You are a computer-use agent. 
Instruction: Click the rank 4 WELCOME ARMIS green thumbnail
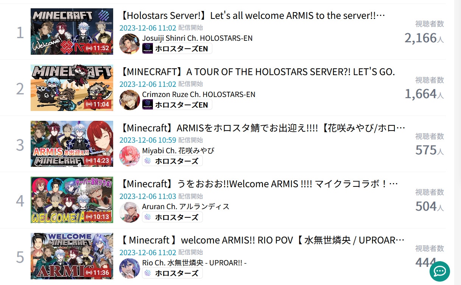(72, 200)
